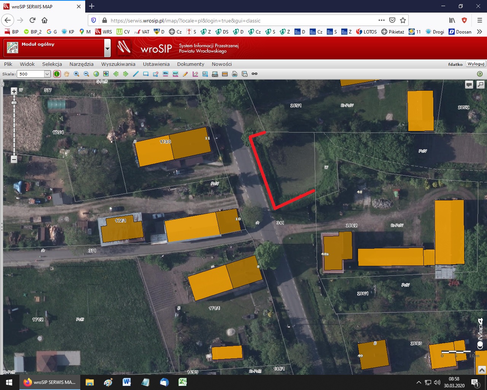Toggle the map search overlay icon

(x=481, y=85)
